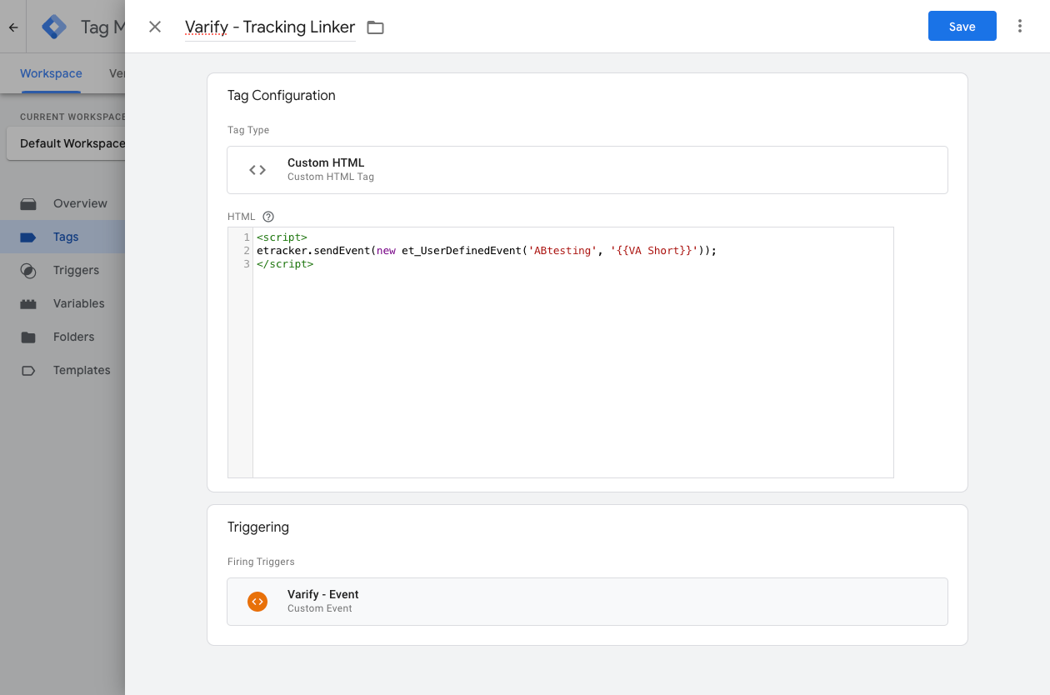Click the orange Varify - Event trigger icon

pos(257,602)
